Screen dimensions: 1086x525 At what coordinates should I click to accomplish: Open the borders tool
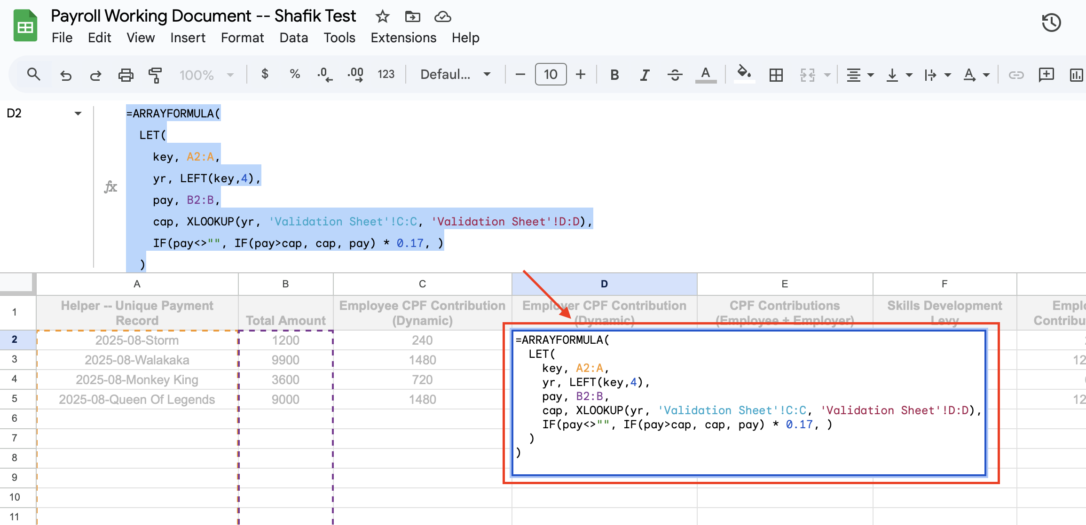pos(776,75)
